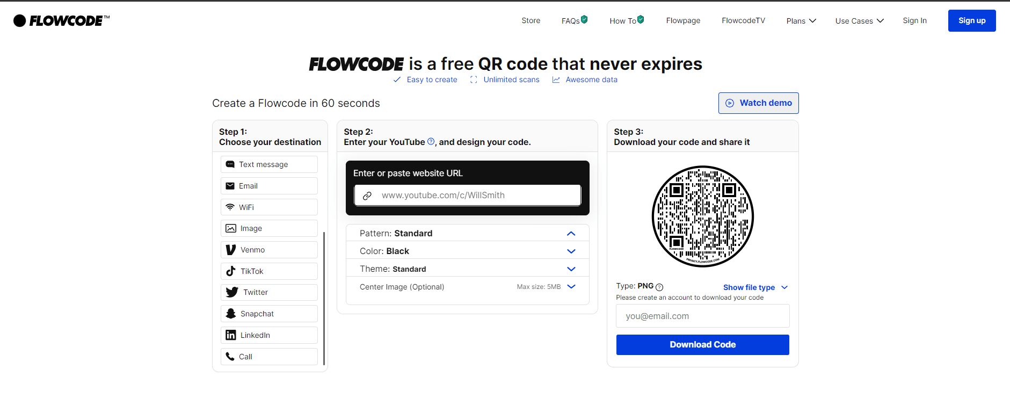Collapse the Pattern: Standard section
1010x398 pixels.
point(571,233)
